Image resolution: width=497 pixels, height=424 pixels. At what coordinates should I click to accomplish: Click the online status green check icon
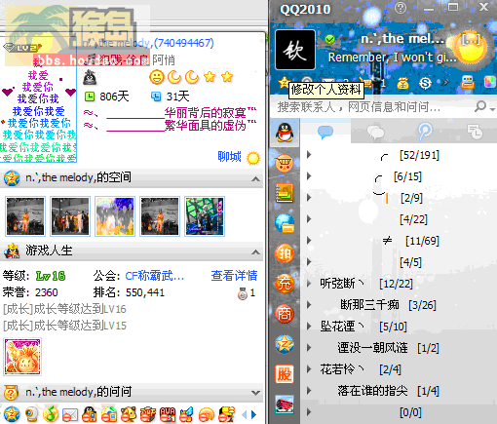pyautogui.click(x=330, y=39)
